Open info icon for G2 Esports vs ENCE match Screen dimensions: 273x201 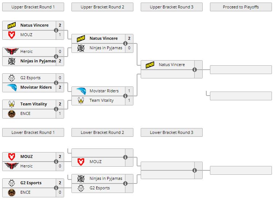(56, 188)
